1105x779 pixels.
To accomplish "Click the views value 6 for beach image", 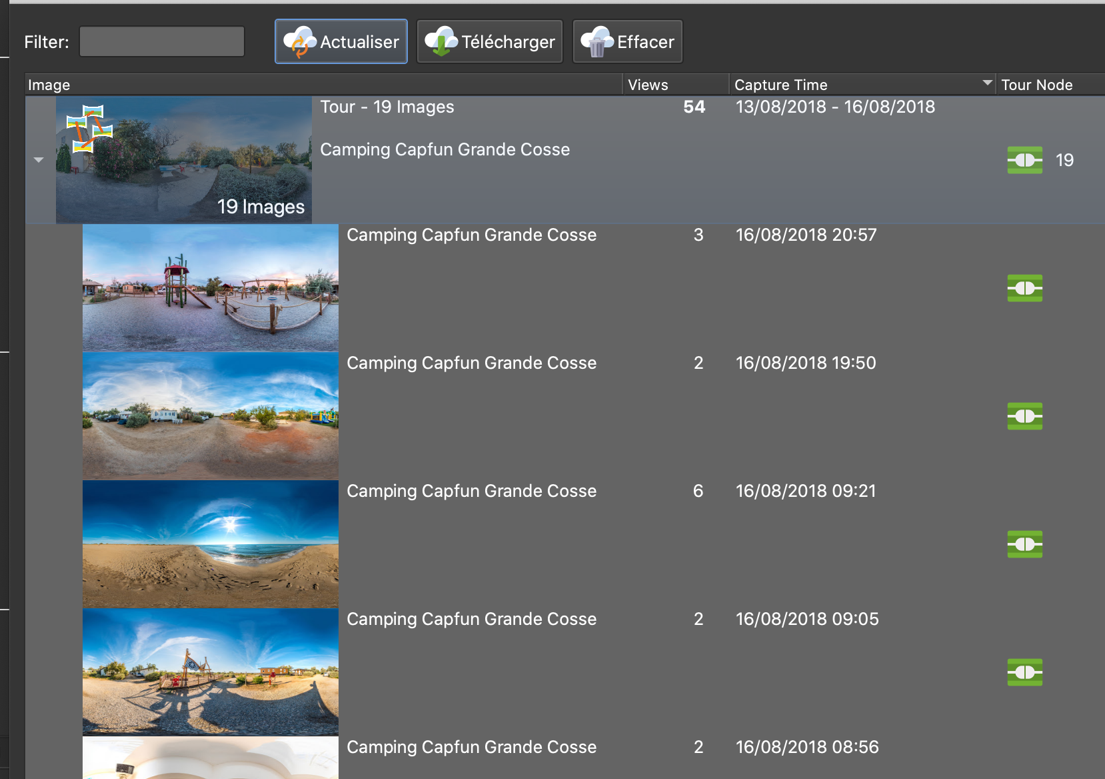I will [698, 491].
